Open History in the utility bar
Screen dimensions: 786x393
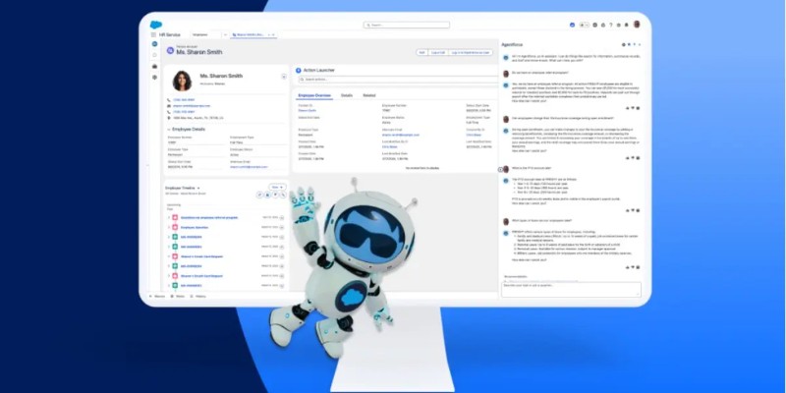(198, 297)
